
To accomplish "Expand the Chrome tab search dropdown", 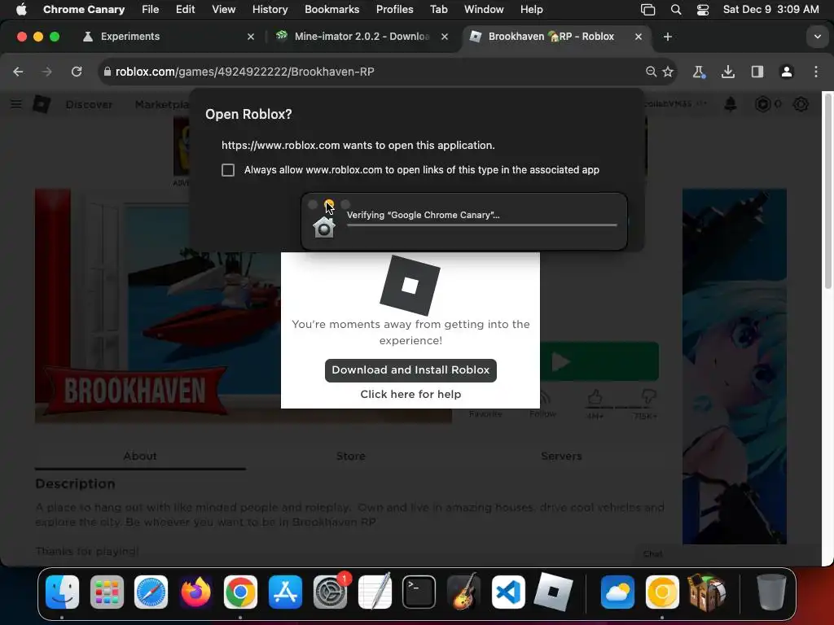I will (818, 37).
